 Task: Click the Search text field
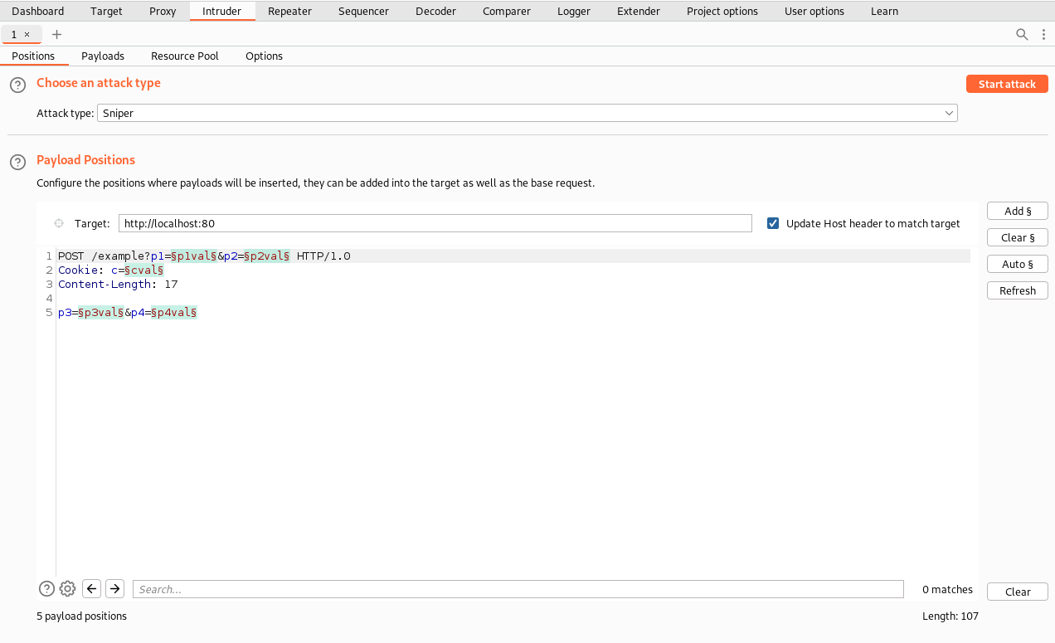(518, 589)
